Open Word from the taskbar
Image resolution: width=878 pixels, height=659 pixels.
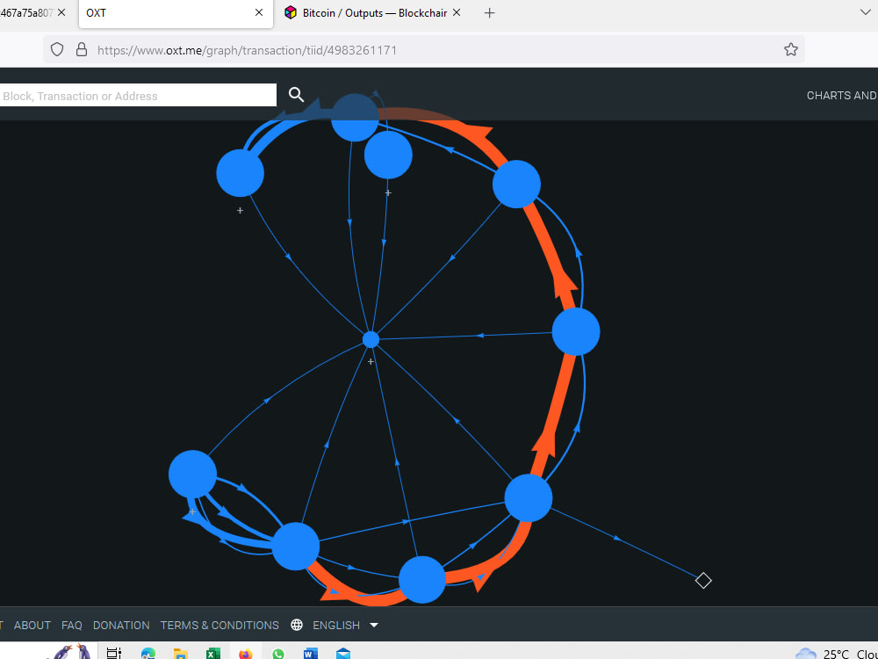tap(310, 653)
